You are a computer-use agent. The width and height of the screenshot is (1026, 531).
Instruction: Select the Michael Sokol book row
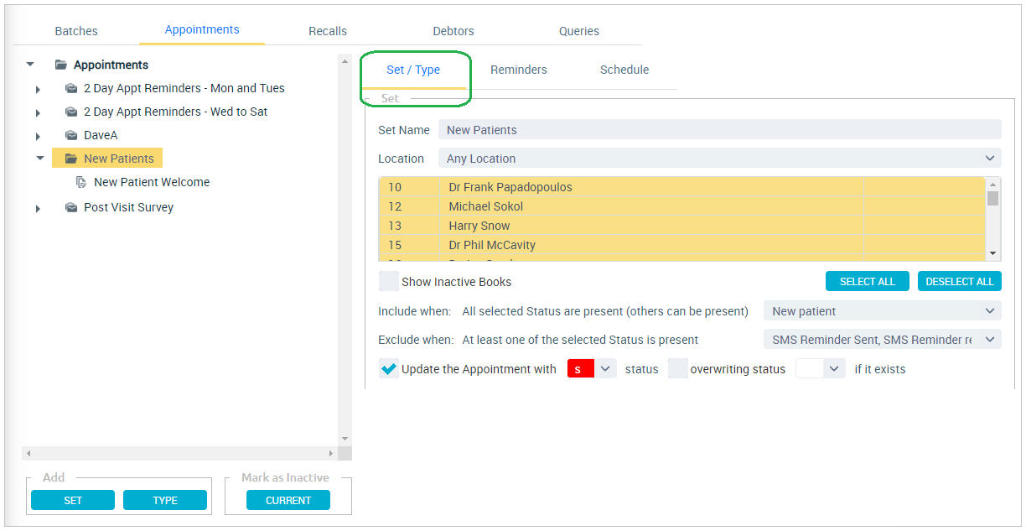click(x=682, y=206)
